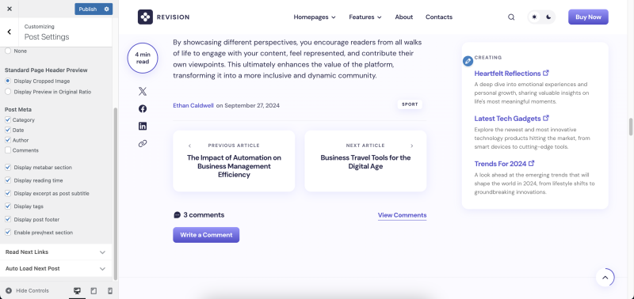Preview in mobile device mode

coord(110,290)
